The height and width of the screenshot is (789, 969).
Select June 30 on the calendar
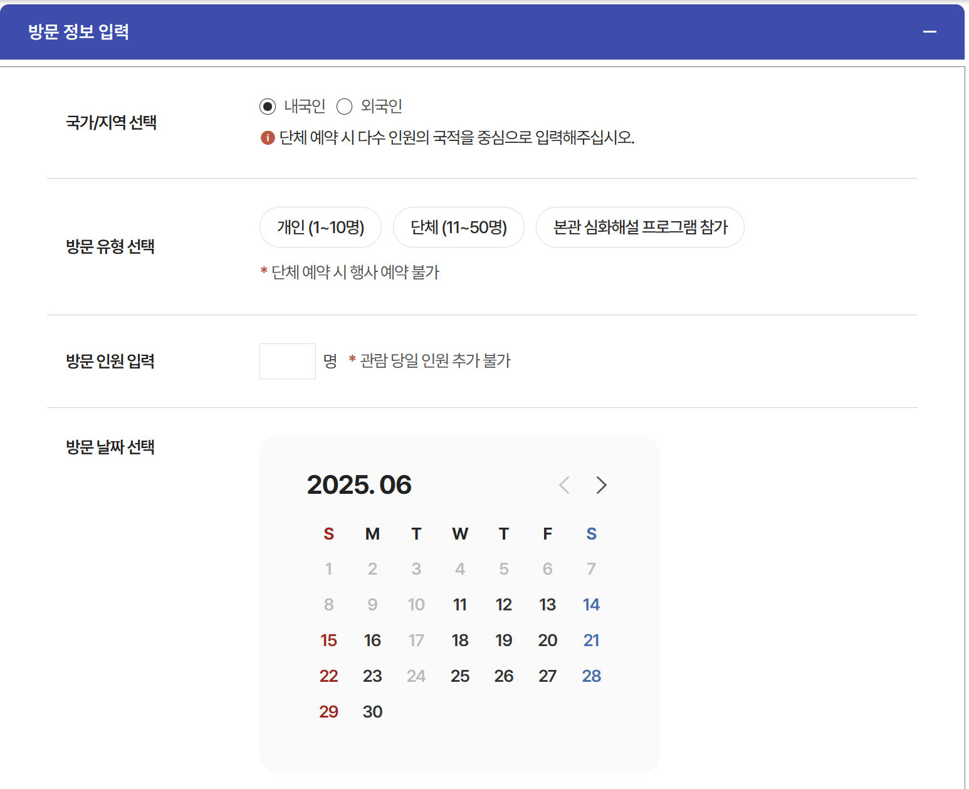[372, 711]
